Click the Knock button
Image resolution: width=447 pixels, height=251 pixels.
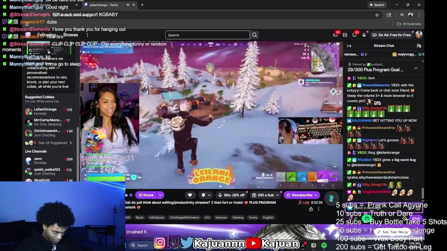[x=146, y=195]
